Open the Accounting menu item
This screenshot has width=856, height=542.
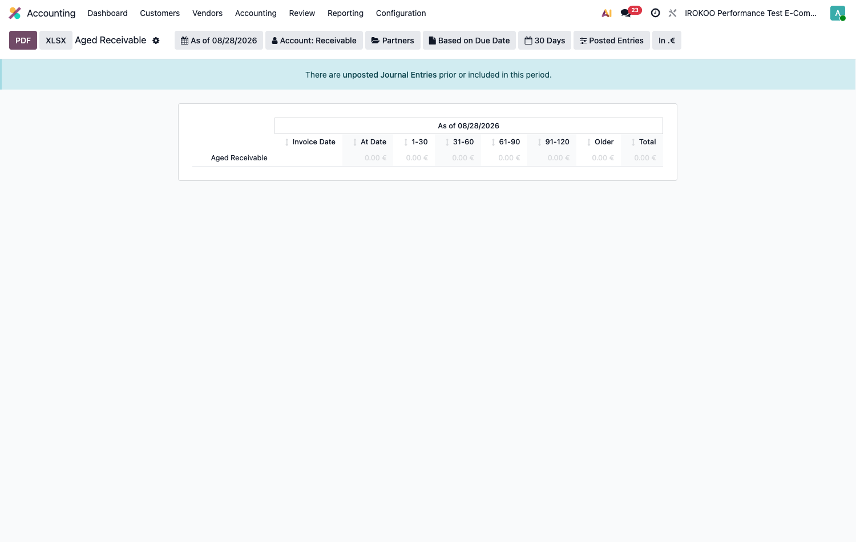256,13
